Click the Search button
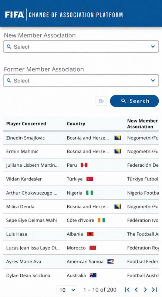 (134, 101)
